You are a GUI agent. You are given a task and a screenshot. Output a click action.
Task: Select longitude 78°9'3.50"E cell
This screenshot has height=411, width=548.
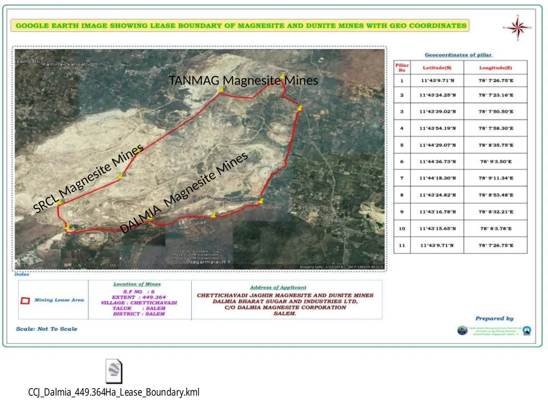496,162
